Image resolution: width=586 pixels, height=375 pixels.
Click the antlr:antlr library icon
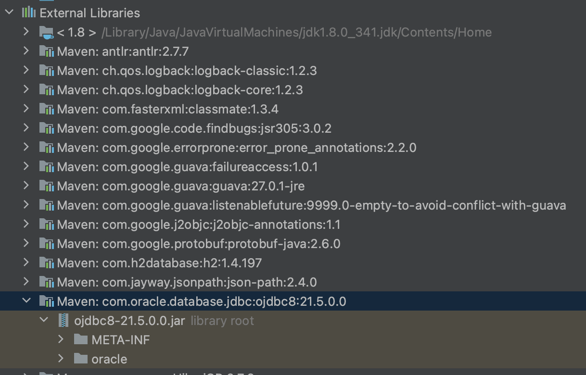point(46,51)
